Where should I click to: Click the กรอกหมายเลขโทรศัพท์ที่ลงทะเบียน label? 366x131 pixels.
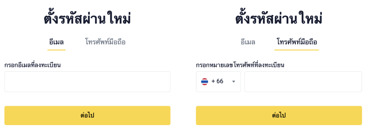[240, 65]
